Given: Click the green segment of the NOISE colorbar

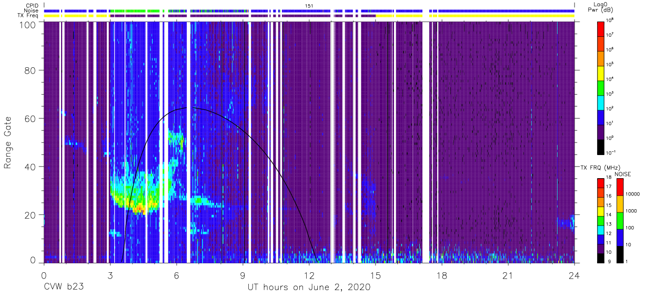Looking at the screenshot, I should point(619,220).
